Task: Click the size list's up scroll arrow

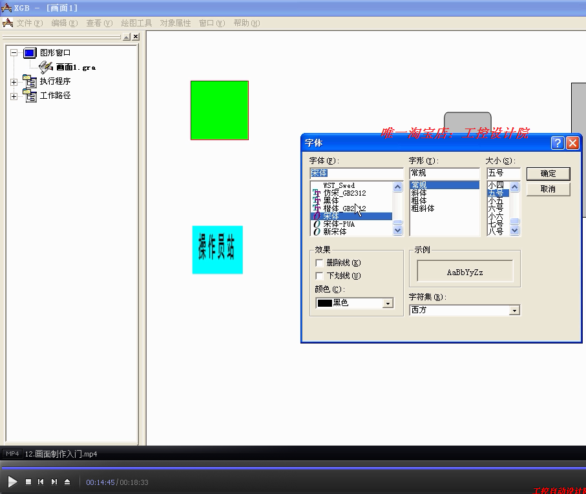Action: click(515, 187)
